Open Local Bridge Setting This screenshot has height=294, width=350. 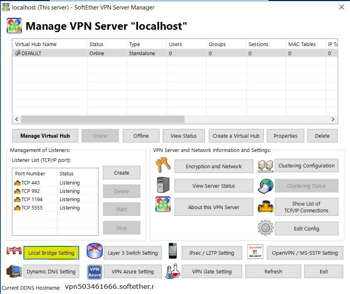click(51, 253)
